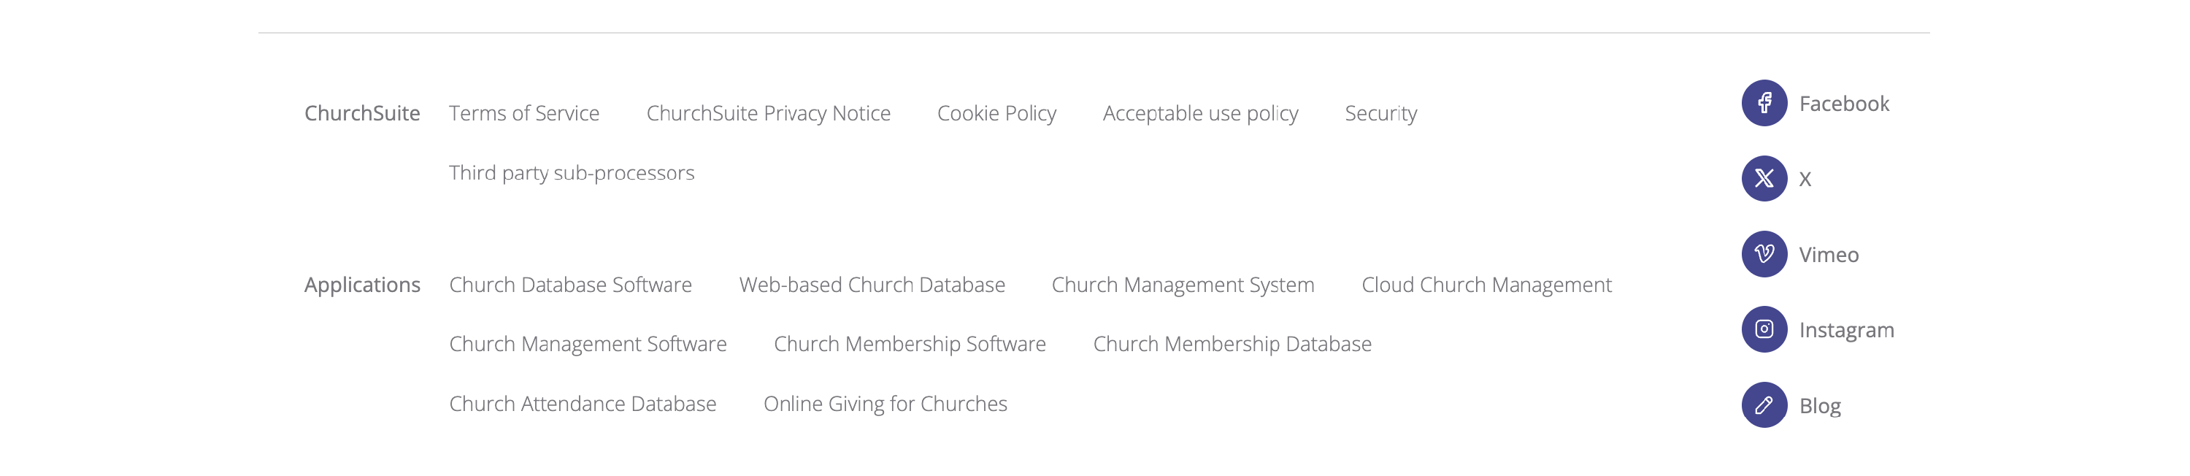Visit Cloud Church Management link
The image size is (2190, 476).
1486,285
